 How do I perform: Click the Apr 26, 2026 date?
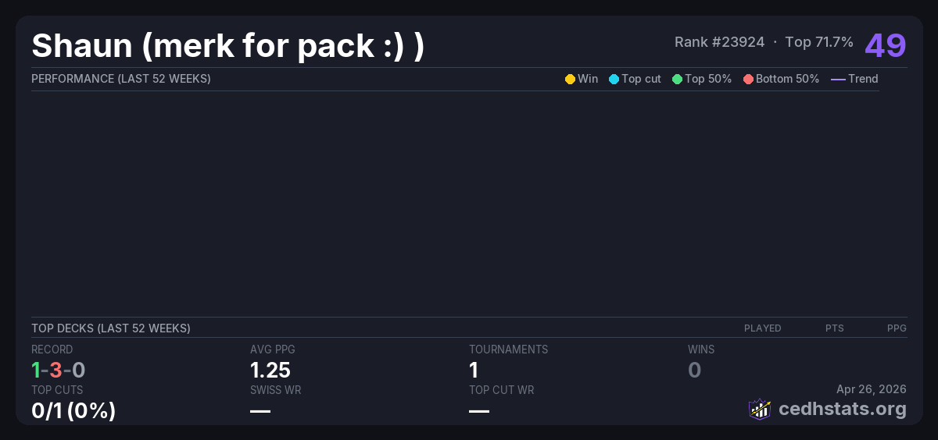coord(871,389)
